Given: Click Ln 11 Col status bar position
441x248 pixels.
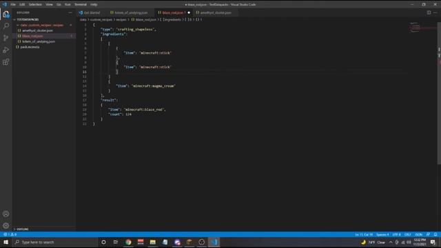Looking at the screenshot, I should click(x=364, y=234).
